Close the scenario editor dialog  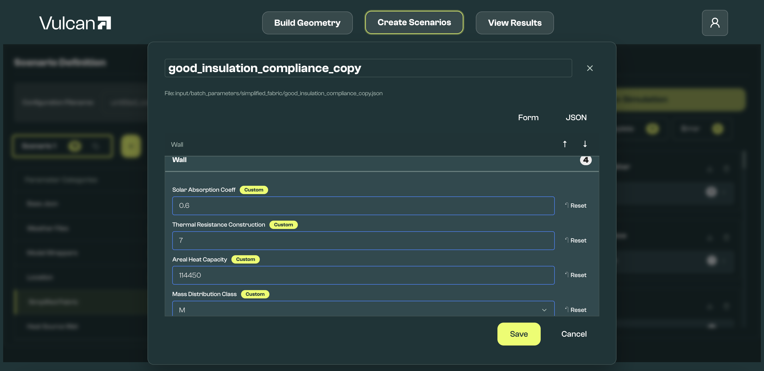[590, 68]
